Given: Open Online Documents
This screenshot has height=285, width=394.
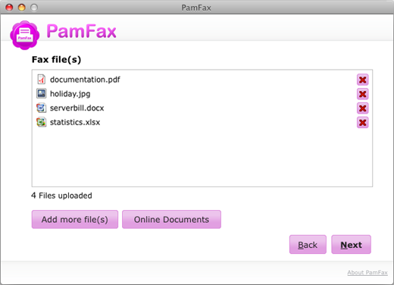Looking at the screenshot, I should coord(171,219).
